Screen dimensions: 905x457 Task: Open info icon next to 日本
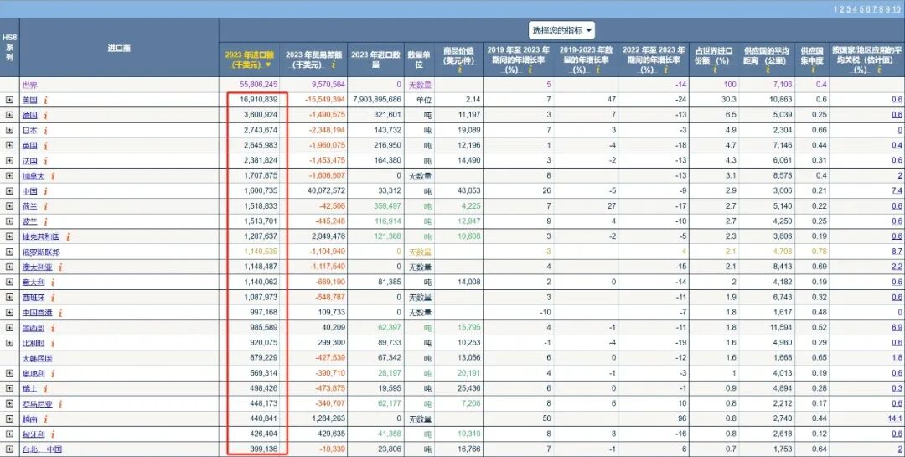(x=45, y=131)
